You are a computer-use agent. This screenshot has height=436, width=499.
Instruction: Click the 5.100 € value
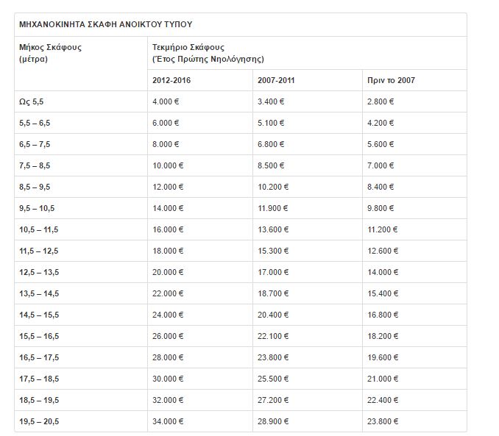tap(271, 123)
